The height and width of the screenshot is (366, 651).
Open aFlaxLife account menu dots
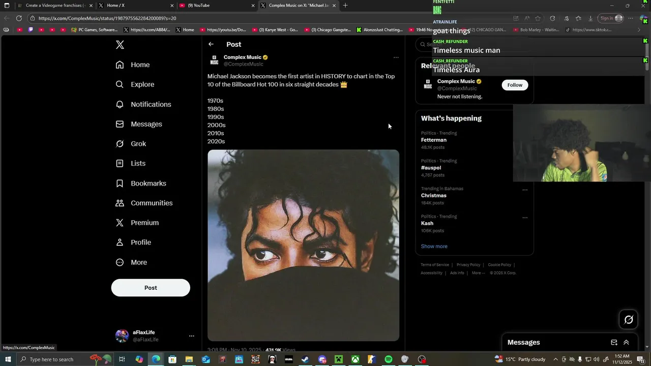192,336
